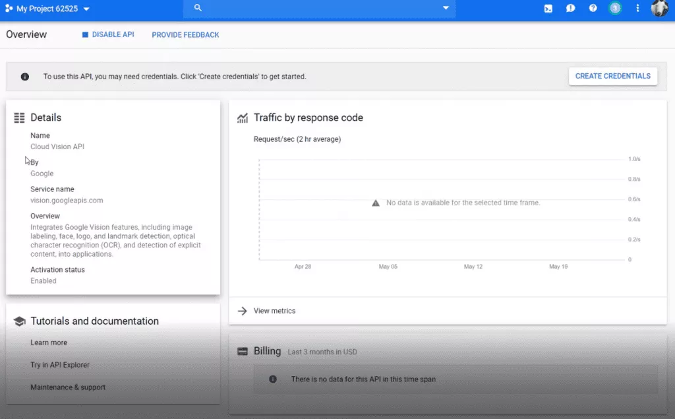Click the Enabled activation status text
Screen dimensions: 675x419
[43, 281]
